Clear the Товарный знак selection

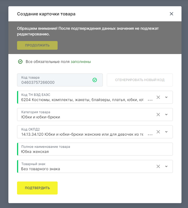point(158,166)
